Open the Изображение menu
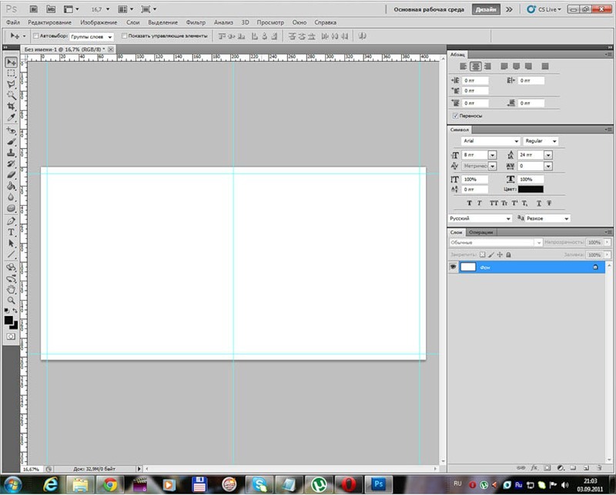Image resolution: width=616 pixels, height=495 pixels. (x=99, y=22)
